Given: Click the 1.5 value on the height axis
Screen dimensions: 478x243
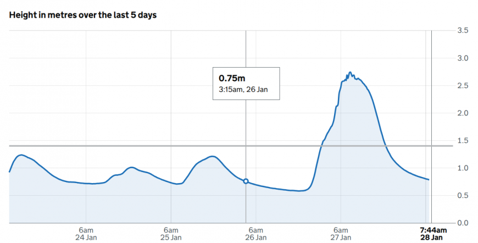Looking at the screenshot, I should pyautogui.click(x=463, y=141).
